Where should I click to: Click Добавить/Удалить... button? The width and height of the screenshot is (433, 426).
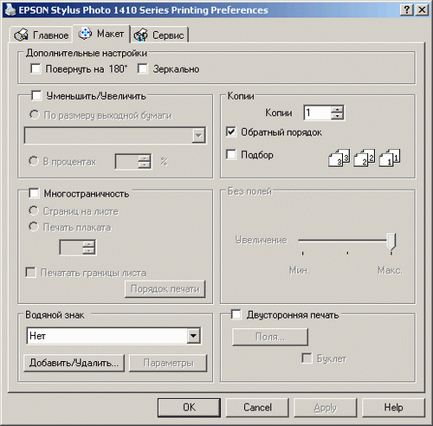(x=74, y=363)
